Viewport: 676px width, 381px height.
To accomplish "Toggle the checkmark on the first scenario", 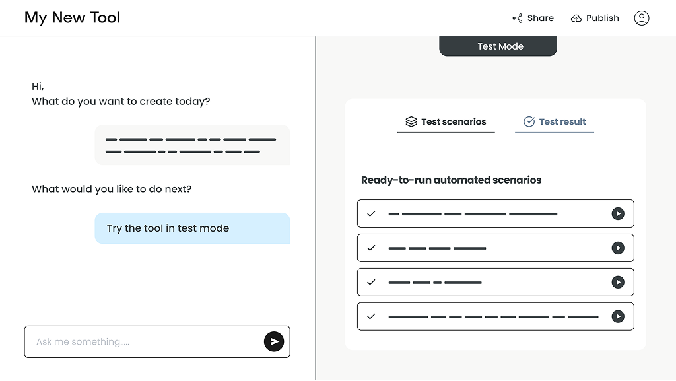I will pos(371,213).
